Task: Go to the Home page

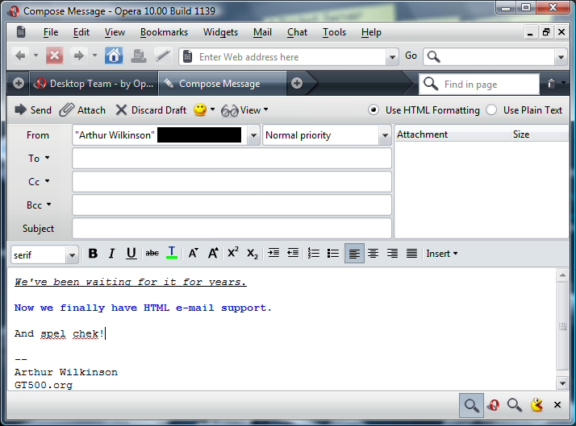Action: 114,56
